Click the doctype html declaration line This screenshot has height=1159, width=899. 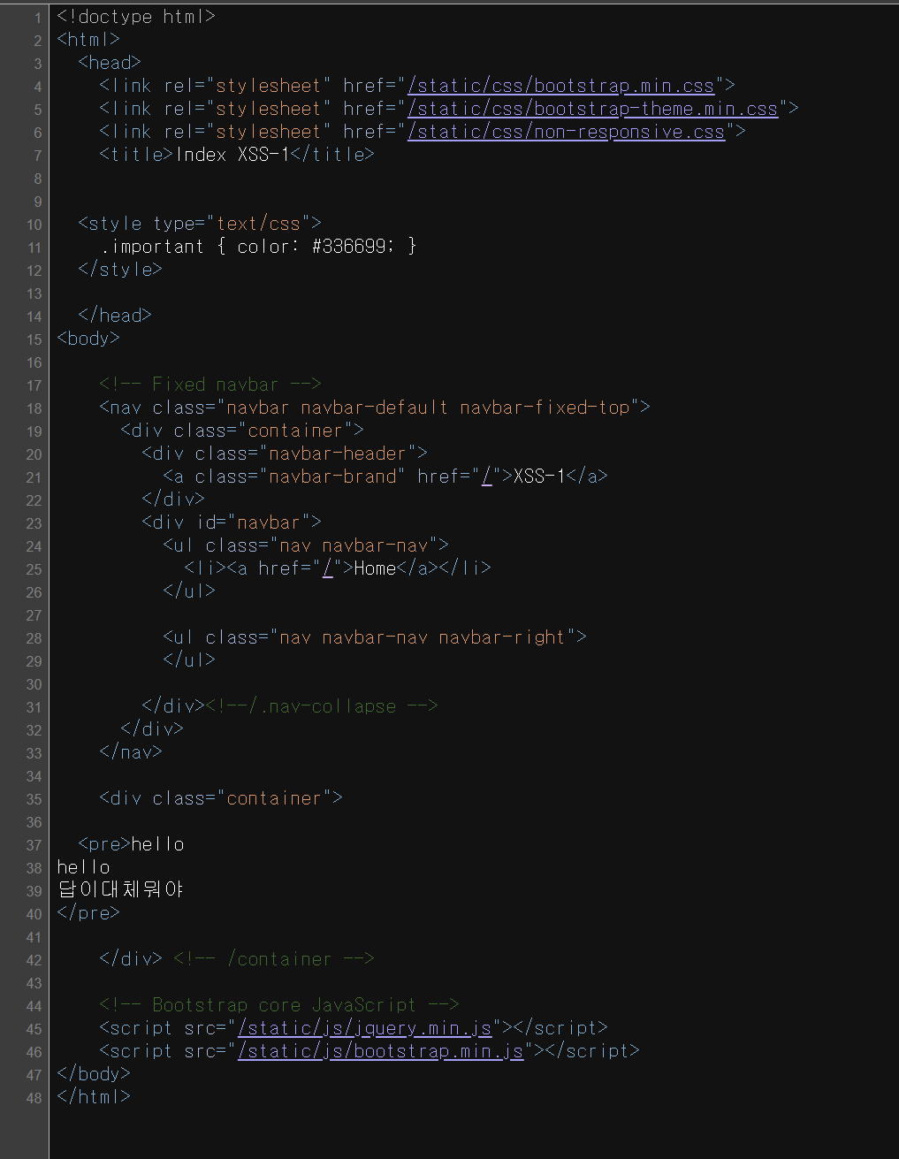(x=136, y=17)
